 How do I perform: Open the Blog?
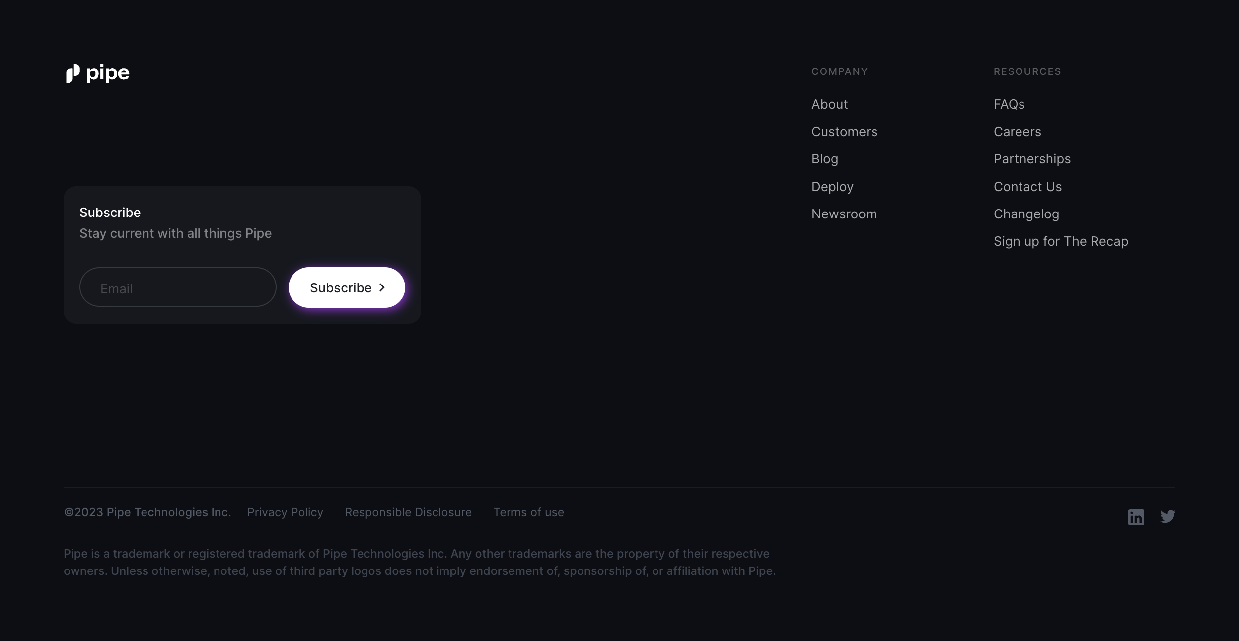coord(825,158)
